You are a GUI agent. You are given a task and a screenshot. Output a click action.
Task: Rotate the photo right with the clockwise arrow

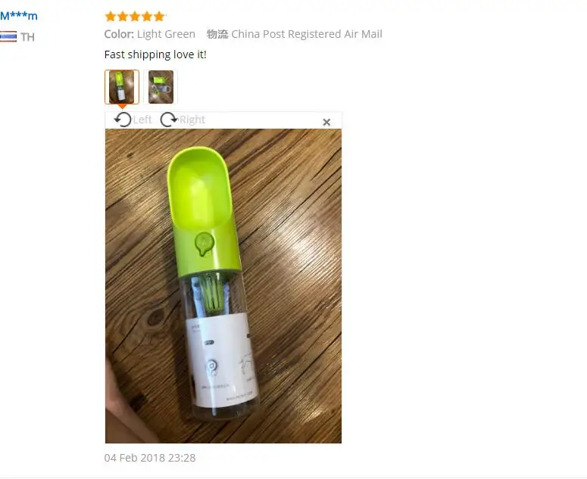point(169,120)
